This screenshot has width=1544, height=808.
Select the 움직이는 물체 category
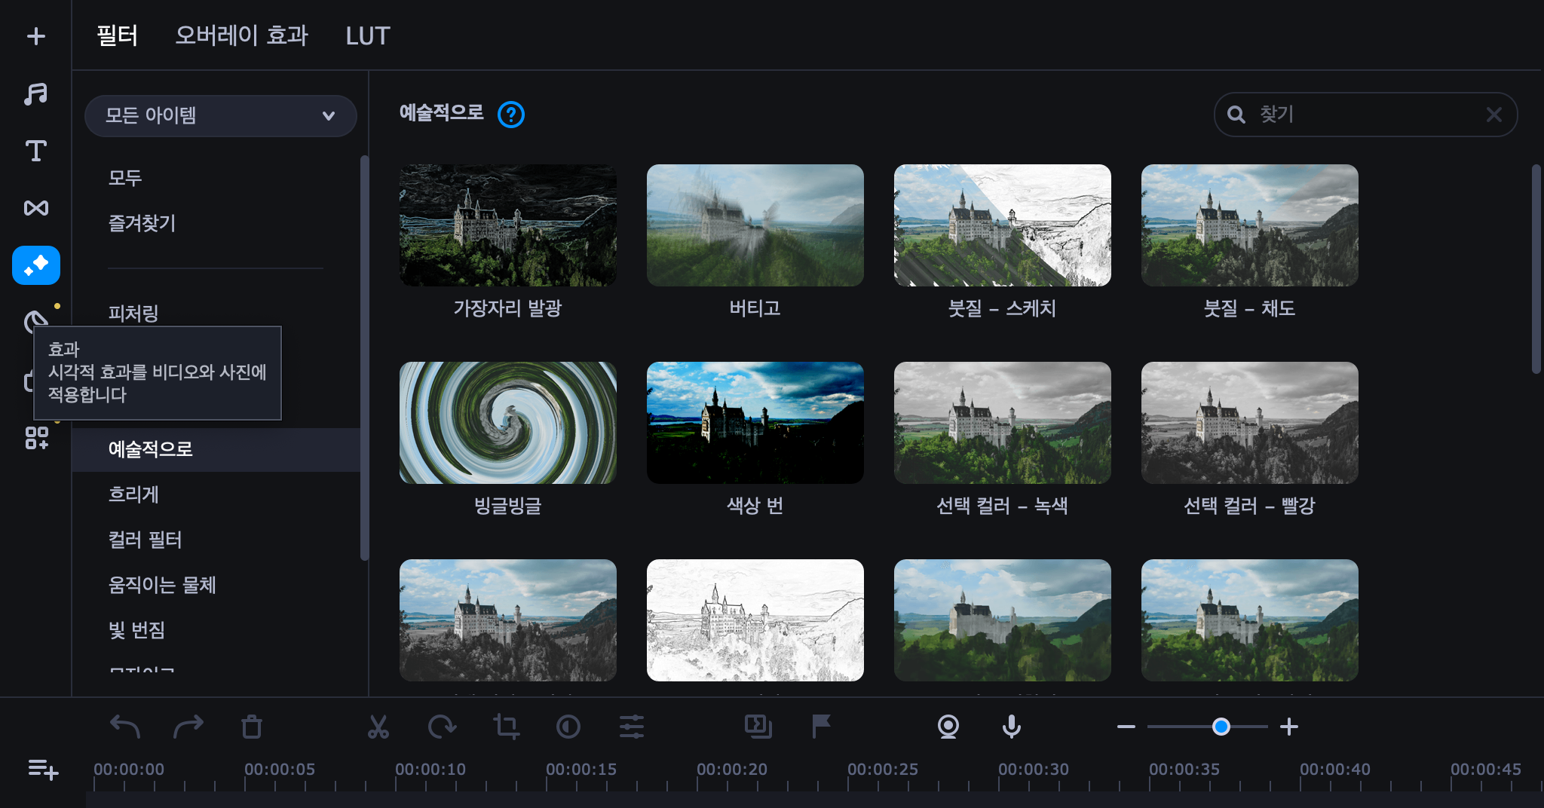162,585
